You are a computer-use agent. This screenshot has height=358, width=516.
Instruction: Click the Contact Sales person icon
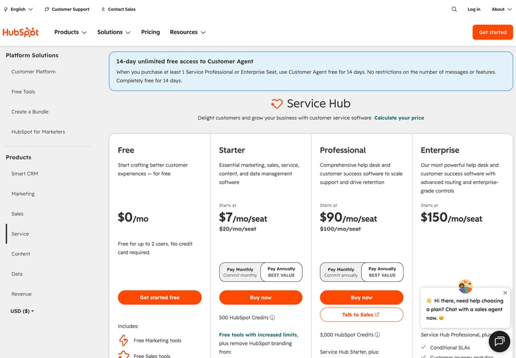click(103, 9)
